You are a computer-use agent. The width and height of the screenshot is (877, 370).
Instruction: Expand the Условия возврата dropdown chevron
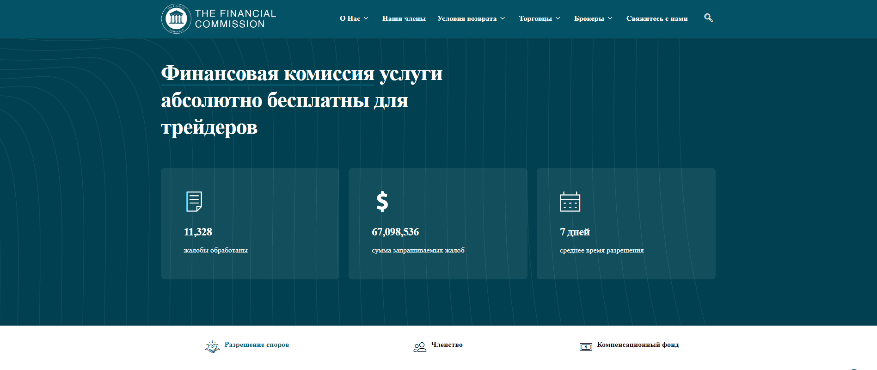[503, 18]
